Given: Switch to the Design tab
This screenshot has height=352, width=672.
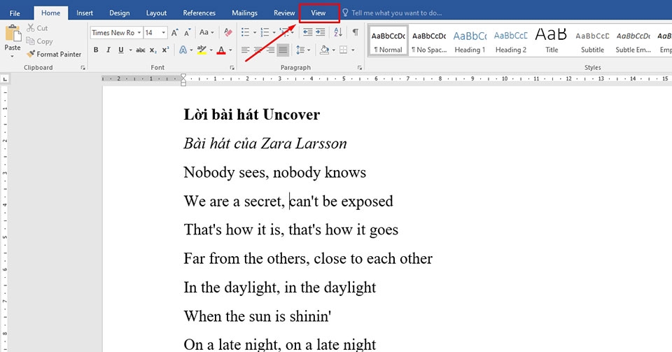Looking at the screenshot, I should [x=119, y=13].
